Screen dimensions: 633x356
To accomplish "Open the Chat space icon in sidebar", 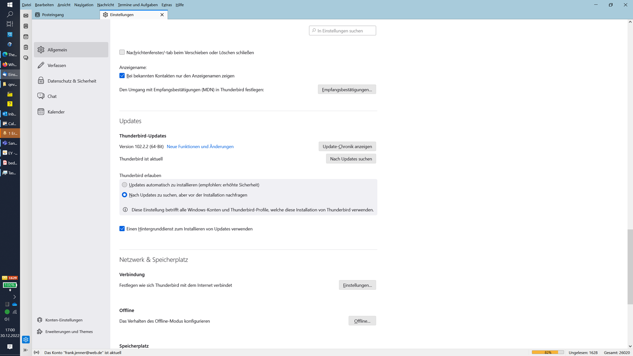I will (26, 58).
